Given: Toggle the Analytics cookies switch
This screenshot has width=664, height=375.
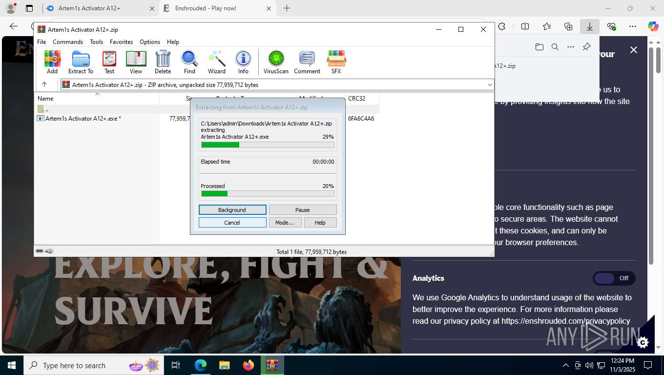Looking at the screenshot, I should pos(614,278).
